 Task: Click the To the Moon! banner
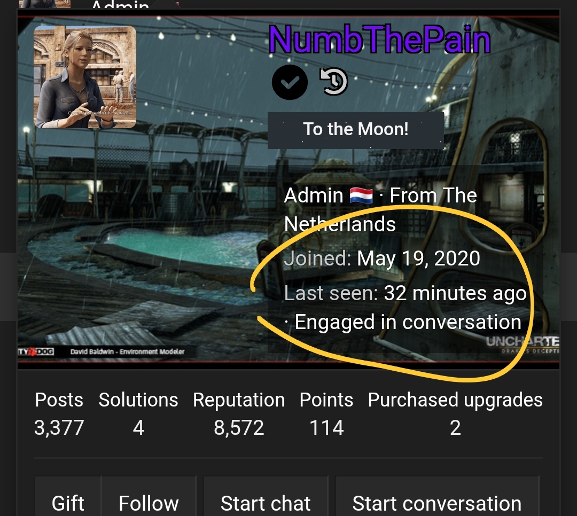[x=355, y=130]
